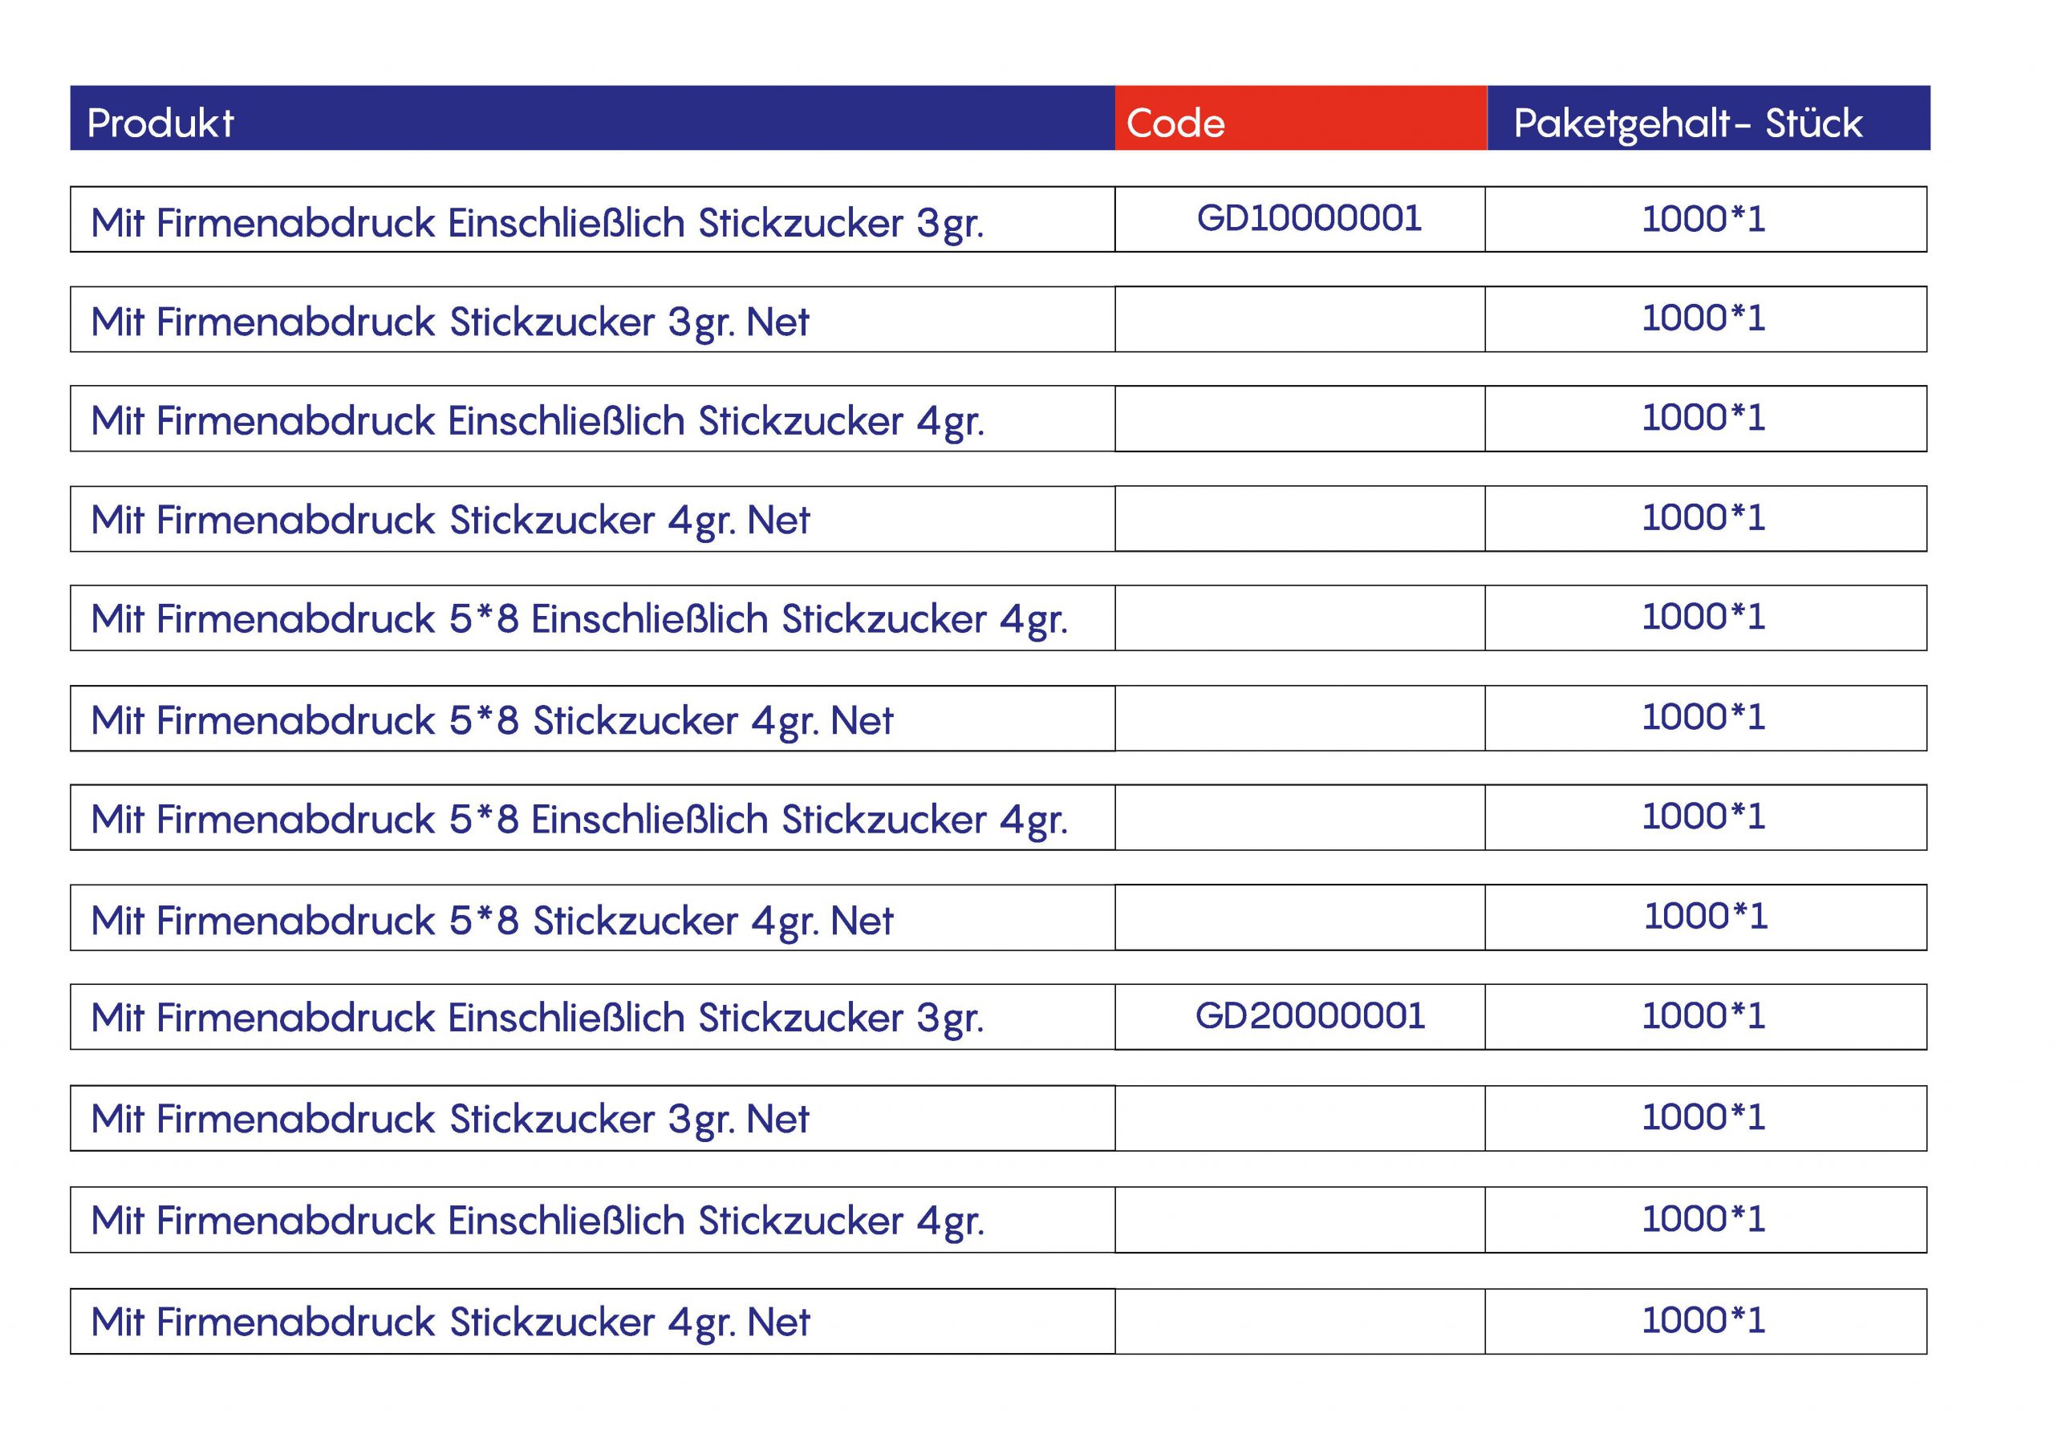Select the 1000*1 value in the GD10000001 row
Image resolution: width=2054 pixels, height=1442 pixels.
(x=1703, y=219)
